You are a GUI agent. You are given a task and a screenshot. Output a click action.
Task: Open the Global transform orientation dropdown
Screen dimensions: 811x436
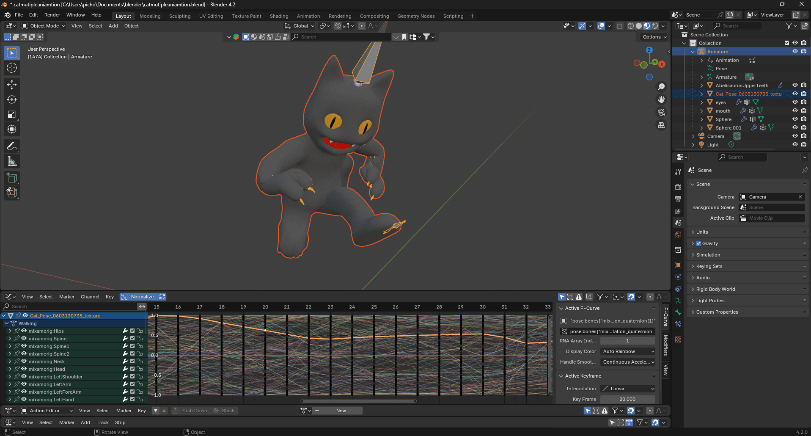[x=300, y=26]
